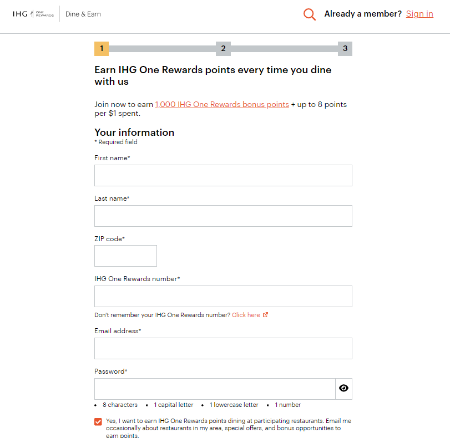
Task: Click the ZIP code field
Action: point(125,256)
